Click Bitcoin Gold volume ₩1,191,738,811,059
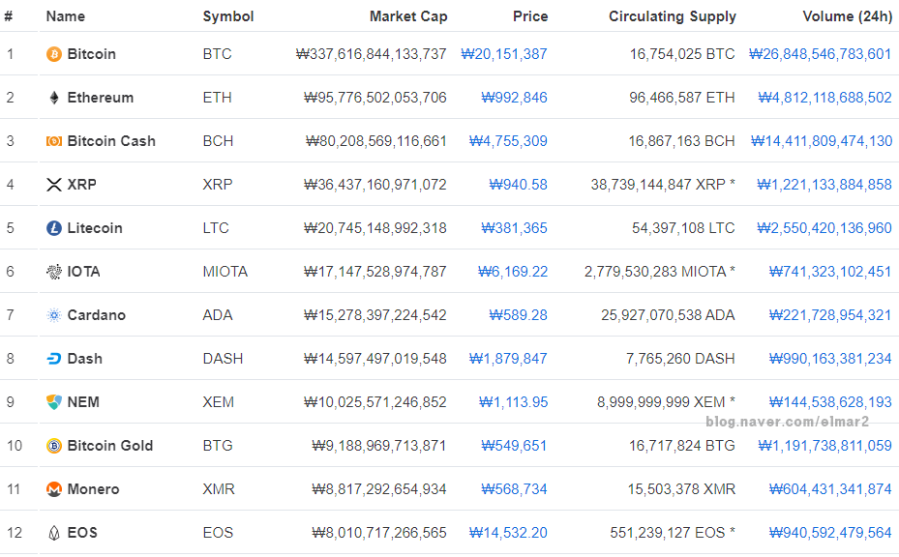This screenshot has height=557, width=899. tap(825, 447)
